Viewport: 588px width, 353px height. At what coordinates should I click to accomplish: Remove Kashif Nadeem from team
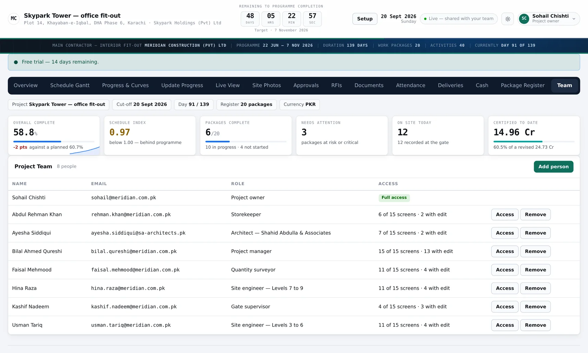(535, 307)
